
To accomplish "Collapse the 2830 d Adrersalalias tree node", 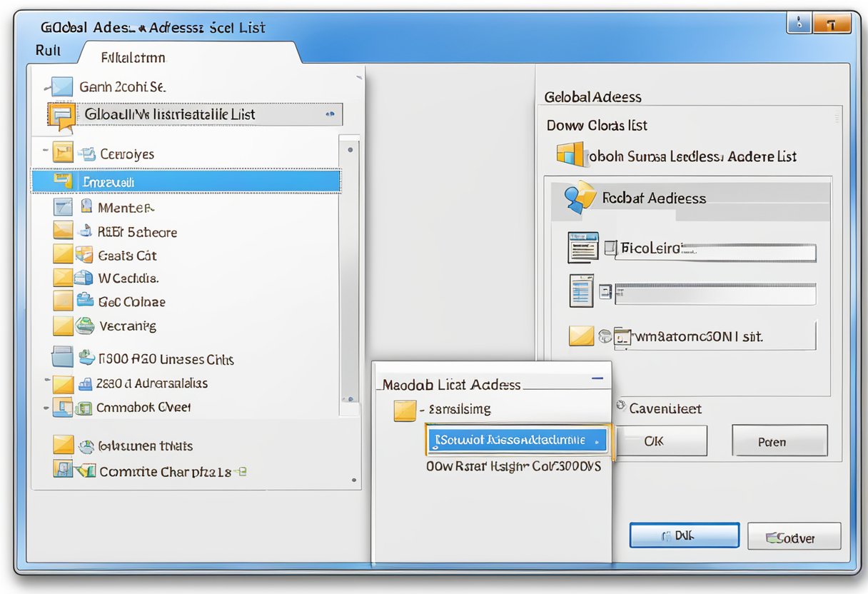I will (x=46, y=383).
